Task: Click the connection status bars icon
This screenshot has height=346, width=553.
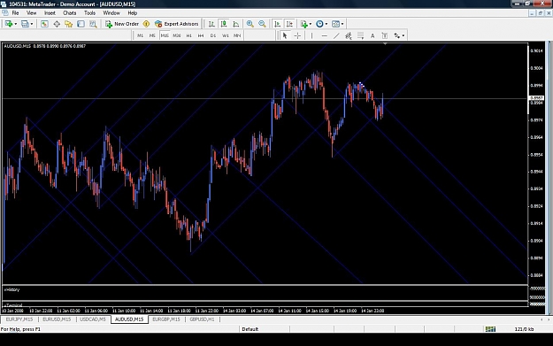Action: tap(490, 329)
